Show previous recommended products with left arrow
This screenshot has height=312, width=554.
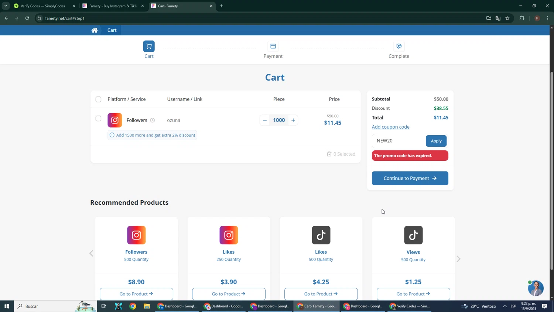point(91,254)
